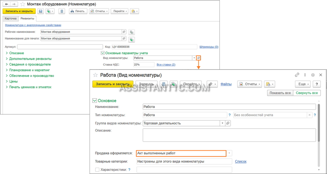The width and height of the screenshot is (327, 174).
Task: Open help with the ? button
Action: click(x=317, y=84)
